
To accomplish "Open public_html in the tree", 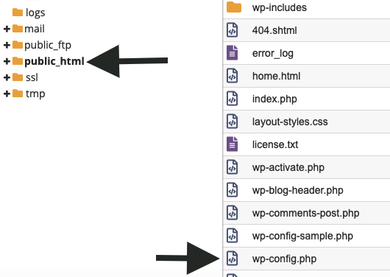I will [54, 62].
